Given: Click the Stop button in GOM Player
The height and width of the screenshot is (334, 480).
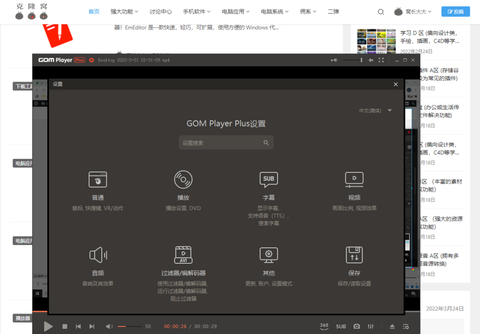Looking at the screenshot, I should tap(65, 327).
